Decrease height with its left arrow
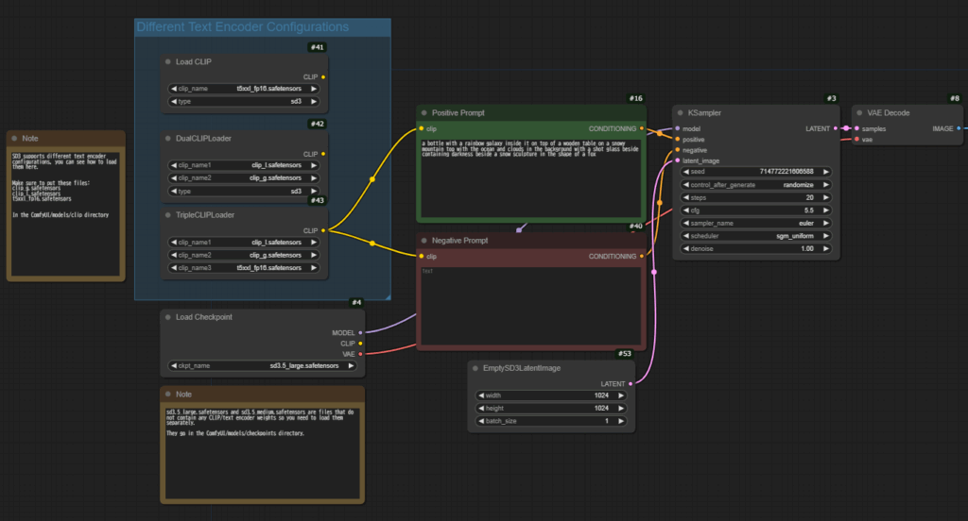 tap(481, 408)
